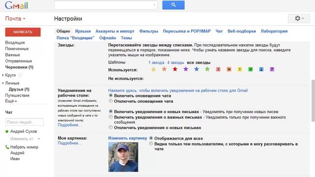Screen dimensions: 315x177
Task: Click link to enable desktop notifications for Gmail
Action: pos(178,90)
